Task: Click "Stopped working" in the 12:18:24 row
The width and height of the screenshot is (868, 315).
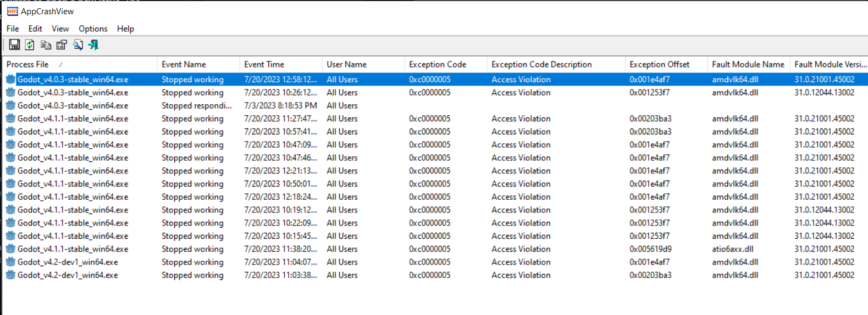Action: tap(192, 196)
